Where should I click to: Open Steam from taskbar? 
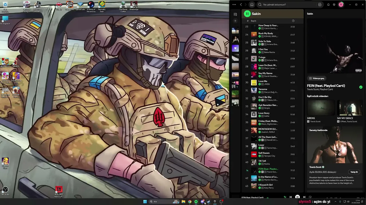click(x=208, y=202)
